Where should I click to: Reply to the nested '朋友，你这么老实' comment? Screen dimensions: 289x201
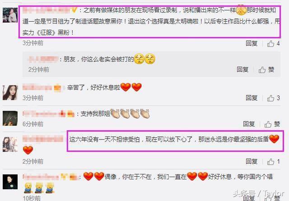coord(242,70)
